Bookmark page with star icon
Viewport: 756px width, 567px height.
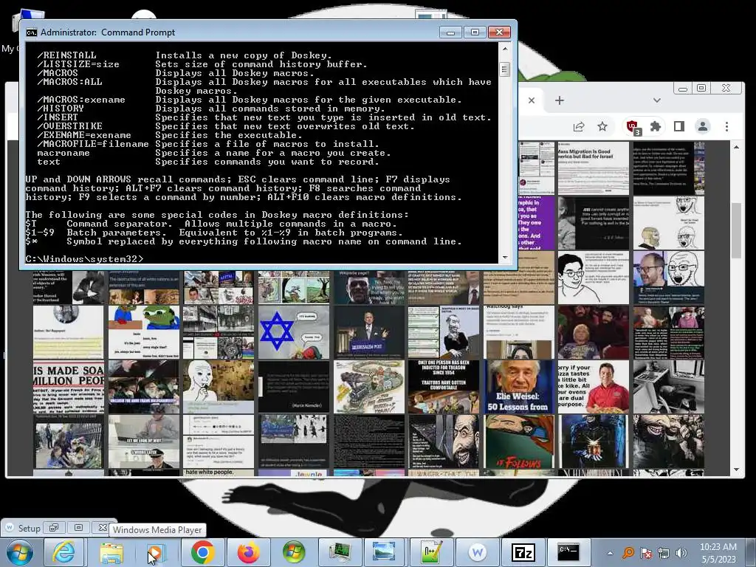(602, 127)
